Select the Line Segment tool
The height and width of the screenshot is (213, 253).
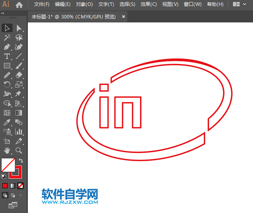19,56
